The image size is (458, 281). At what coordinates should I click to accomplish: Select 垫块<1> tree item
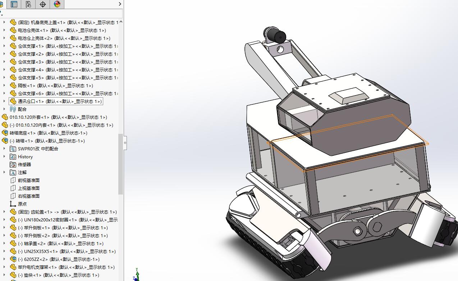58,275
